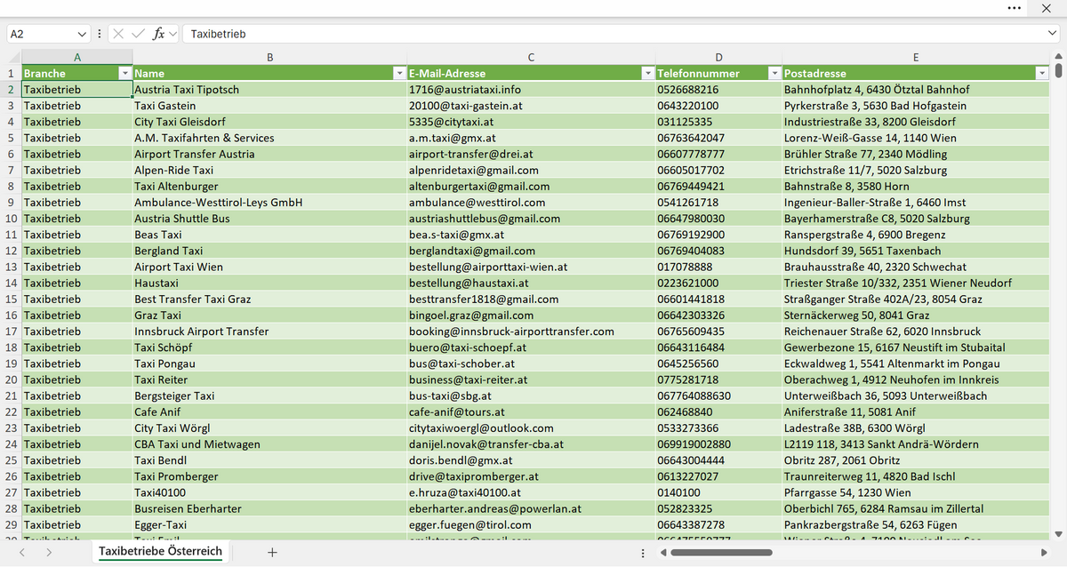Select all cells via the corner triangle
Viewport: 1067px width, 567px height.
(11, 57)
